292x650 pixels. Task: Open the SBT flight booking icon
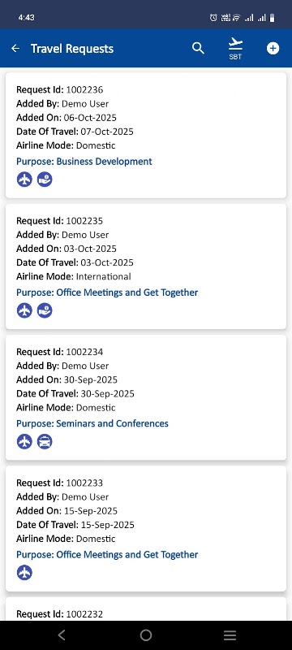pyautogui.click(x=235, y=49)
